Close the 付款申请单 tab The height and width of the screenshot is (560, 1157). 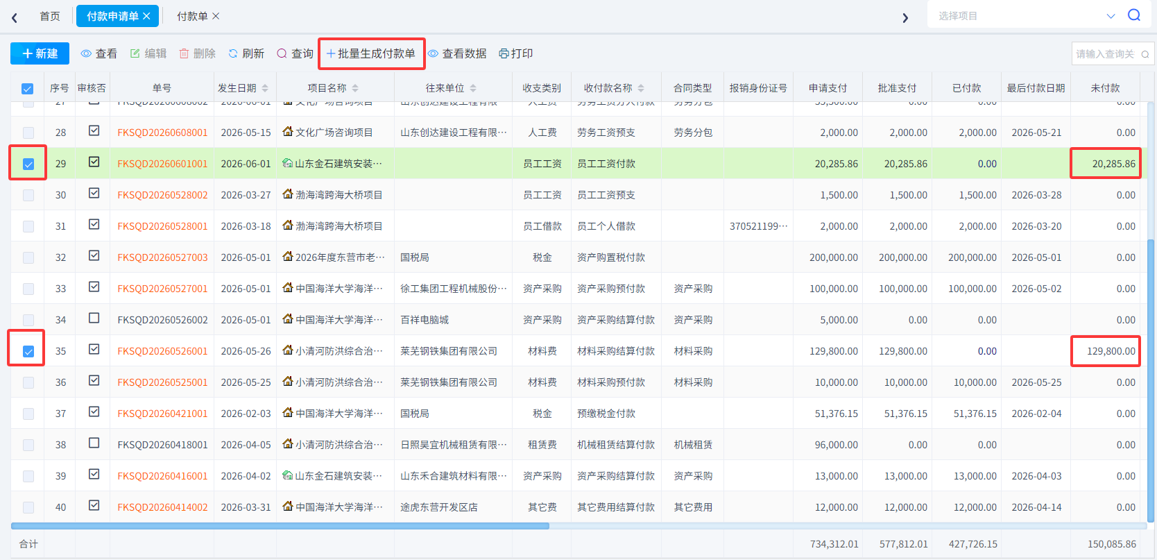click(x=146, y=16)
